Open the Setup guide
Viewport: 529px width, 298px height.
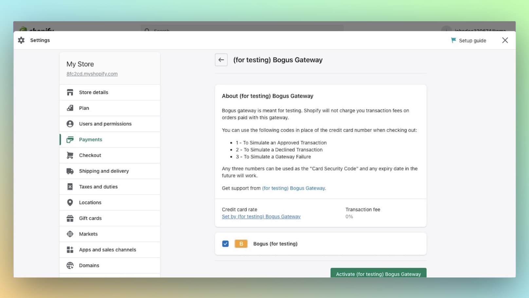tap(468, 40)
